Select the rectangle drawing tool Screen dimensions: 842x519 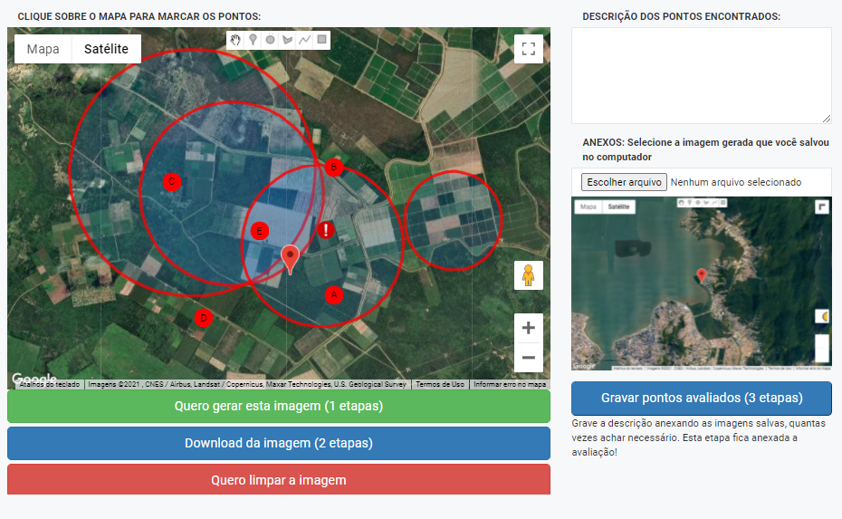point(322,40)
